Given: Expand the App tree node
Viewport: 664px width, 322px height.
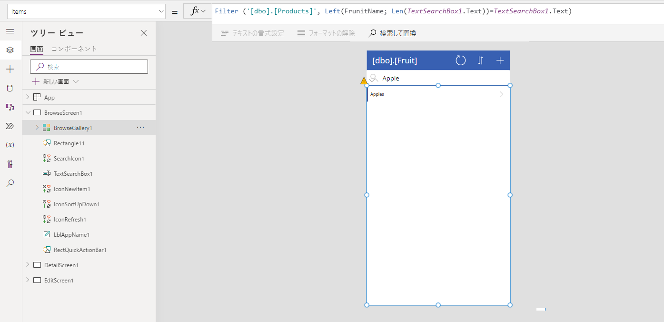Looking at the screenshot, I should pyautogui.click(x=28, y=97).
